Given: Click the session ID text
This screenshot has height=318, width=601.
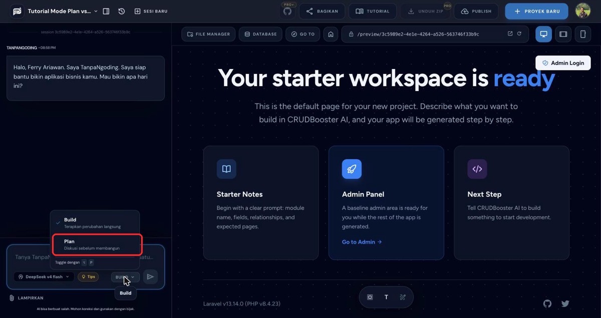Looking at the screenshot, I should click(86, 31).
